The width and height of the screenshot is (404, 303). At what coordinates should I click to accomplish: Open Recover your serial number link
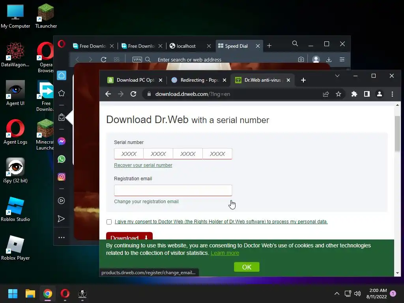[143, 165]
